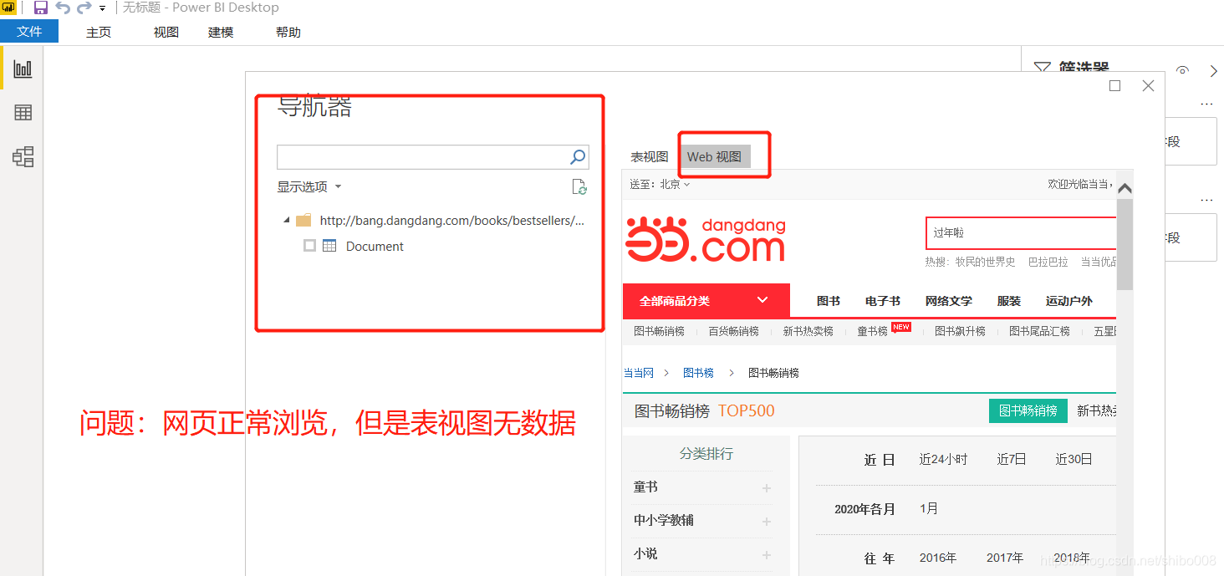Switch to the 帮助 ribbon tab
The width and height of the screenshot is (1224, 576).
[x=288, y=32]
